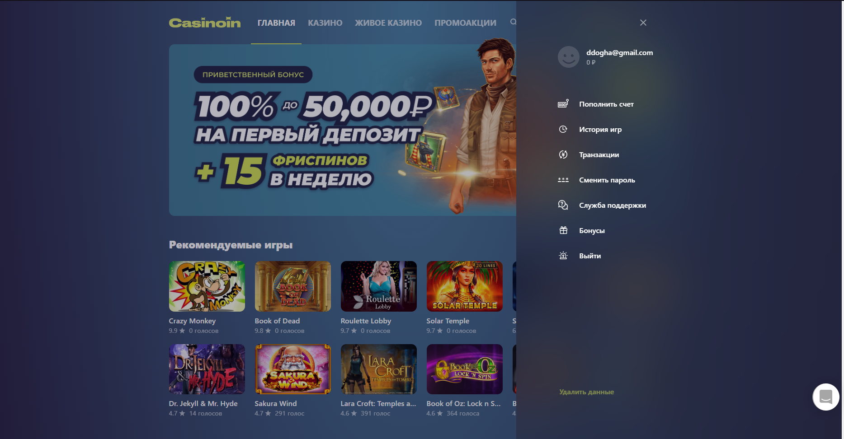Open the Crazy Monkey game thumbnail
Image resolution: width=844 pixels, height=439 pixels.
tap(207, 286)
